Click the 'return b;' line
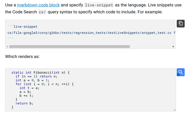This screenshot has width=188, height=116. click(x=24, y=103)
